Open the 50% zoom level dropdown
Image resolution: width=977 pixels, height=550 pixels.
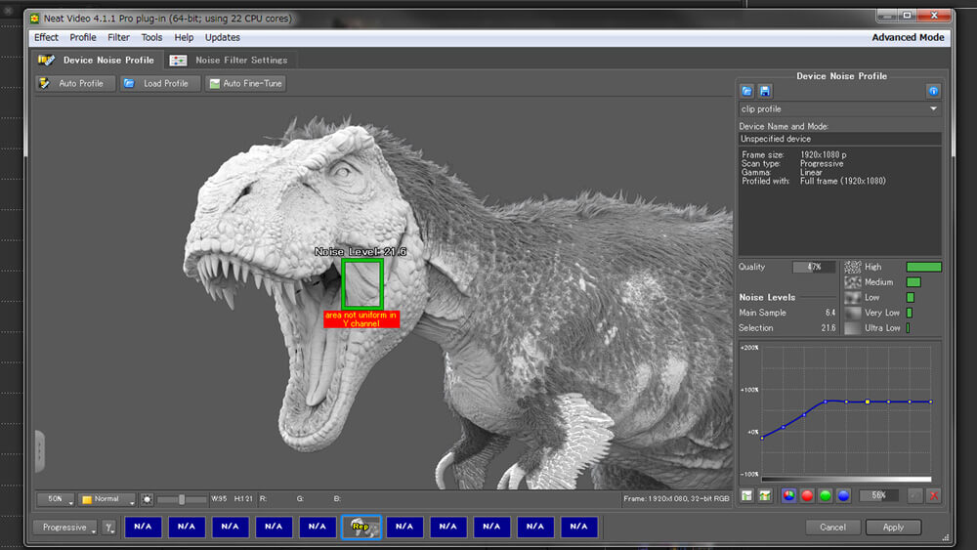click(x=56, y=499)
